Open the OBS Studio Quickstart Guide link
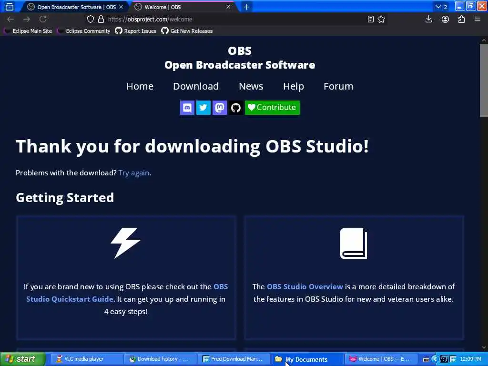Screen dimensions: 488x366 click(127, 293)
